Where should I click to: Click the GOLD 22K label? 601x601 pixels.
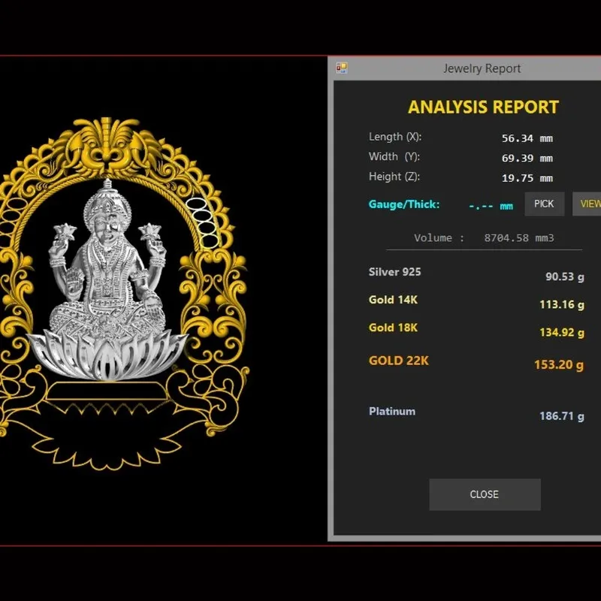(x=399, y=361)
